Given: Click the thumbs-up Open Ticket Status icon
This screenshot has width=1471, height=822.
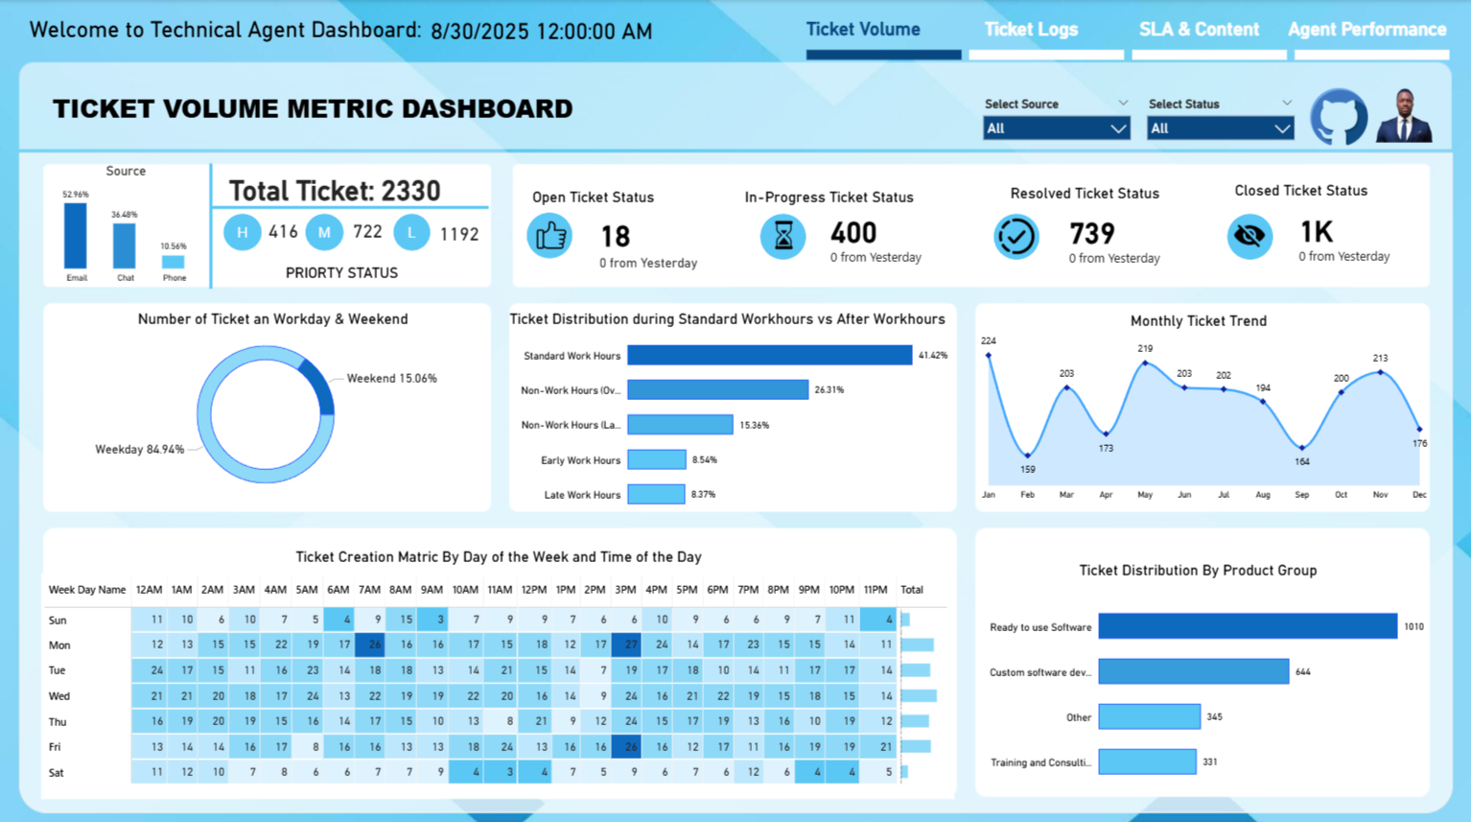Looking at the screenshot, I should click(x=549, y=235).
